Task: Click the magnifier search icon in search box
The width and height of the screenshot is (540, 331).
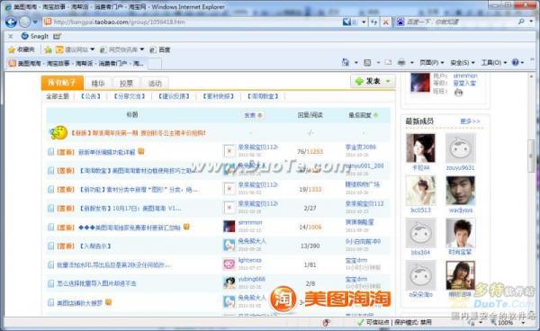Action: pos(521,22)
